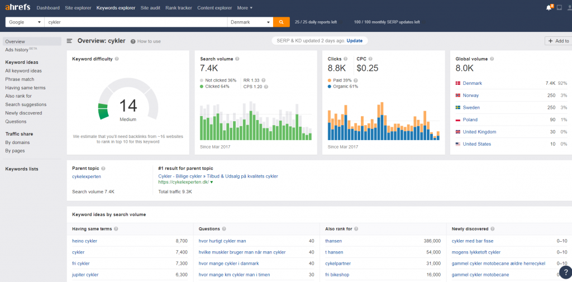Click the Norway flag icon
572x282 pixels.
[458, 95]
